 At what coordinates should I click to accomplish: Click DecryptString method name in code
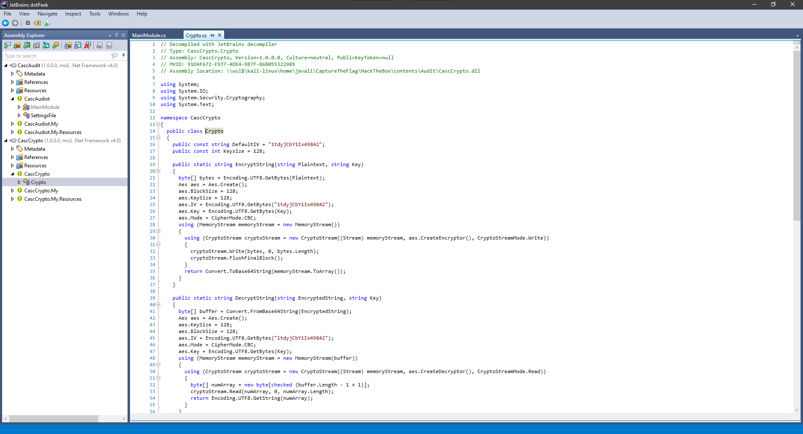pos(254,298)
